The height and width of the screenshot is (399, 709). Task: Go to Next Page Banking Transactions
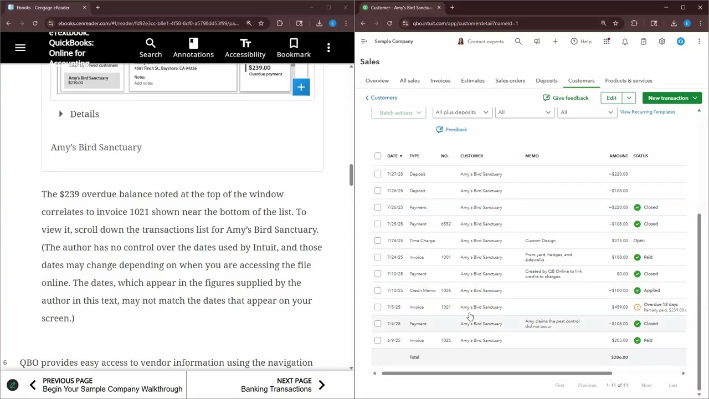(x=282, y=385)
